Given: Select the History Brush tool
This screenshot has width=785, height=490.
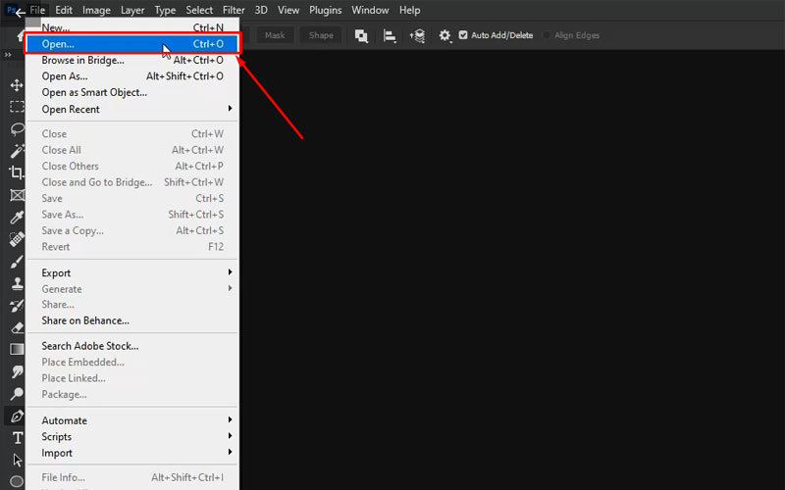Looking at the screenshot, I should coord(17,306).
